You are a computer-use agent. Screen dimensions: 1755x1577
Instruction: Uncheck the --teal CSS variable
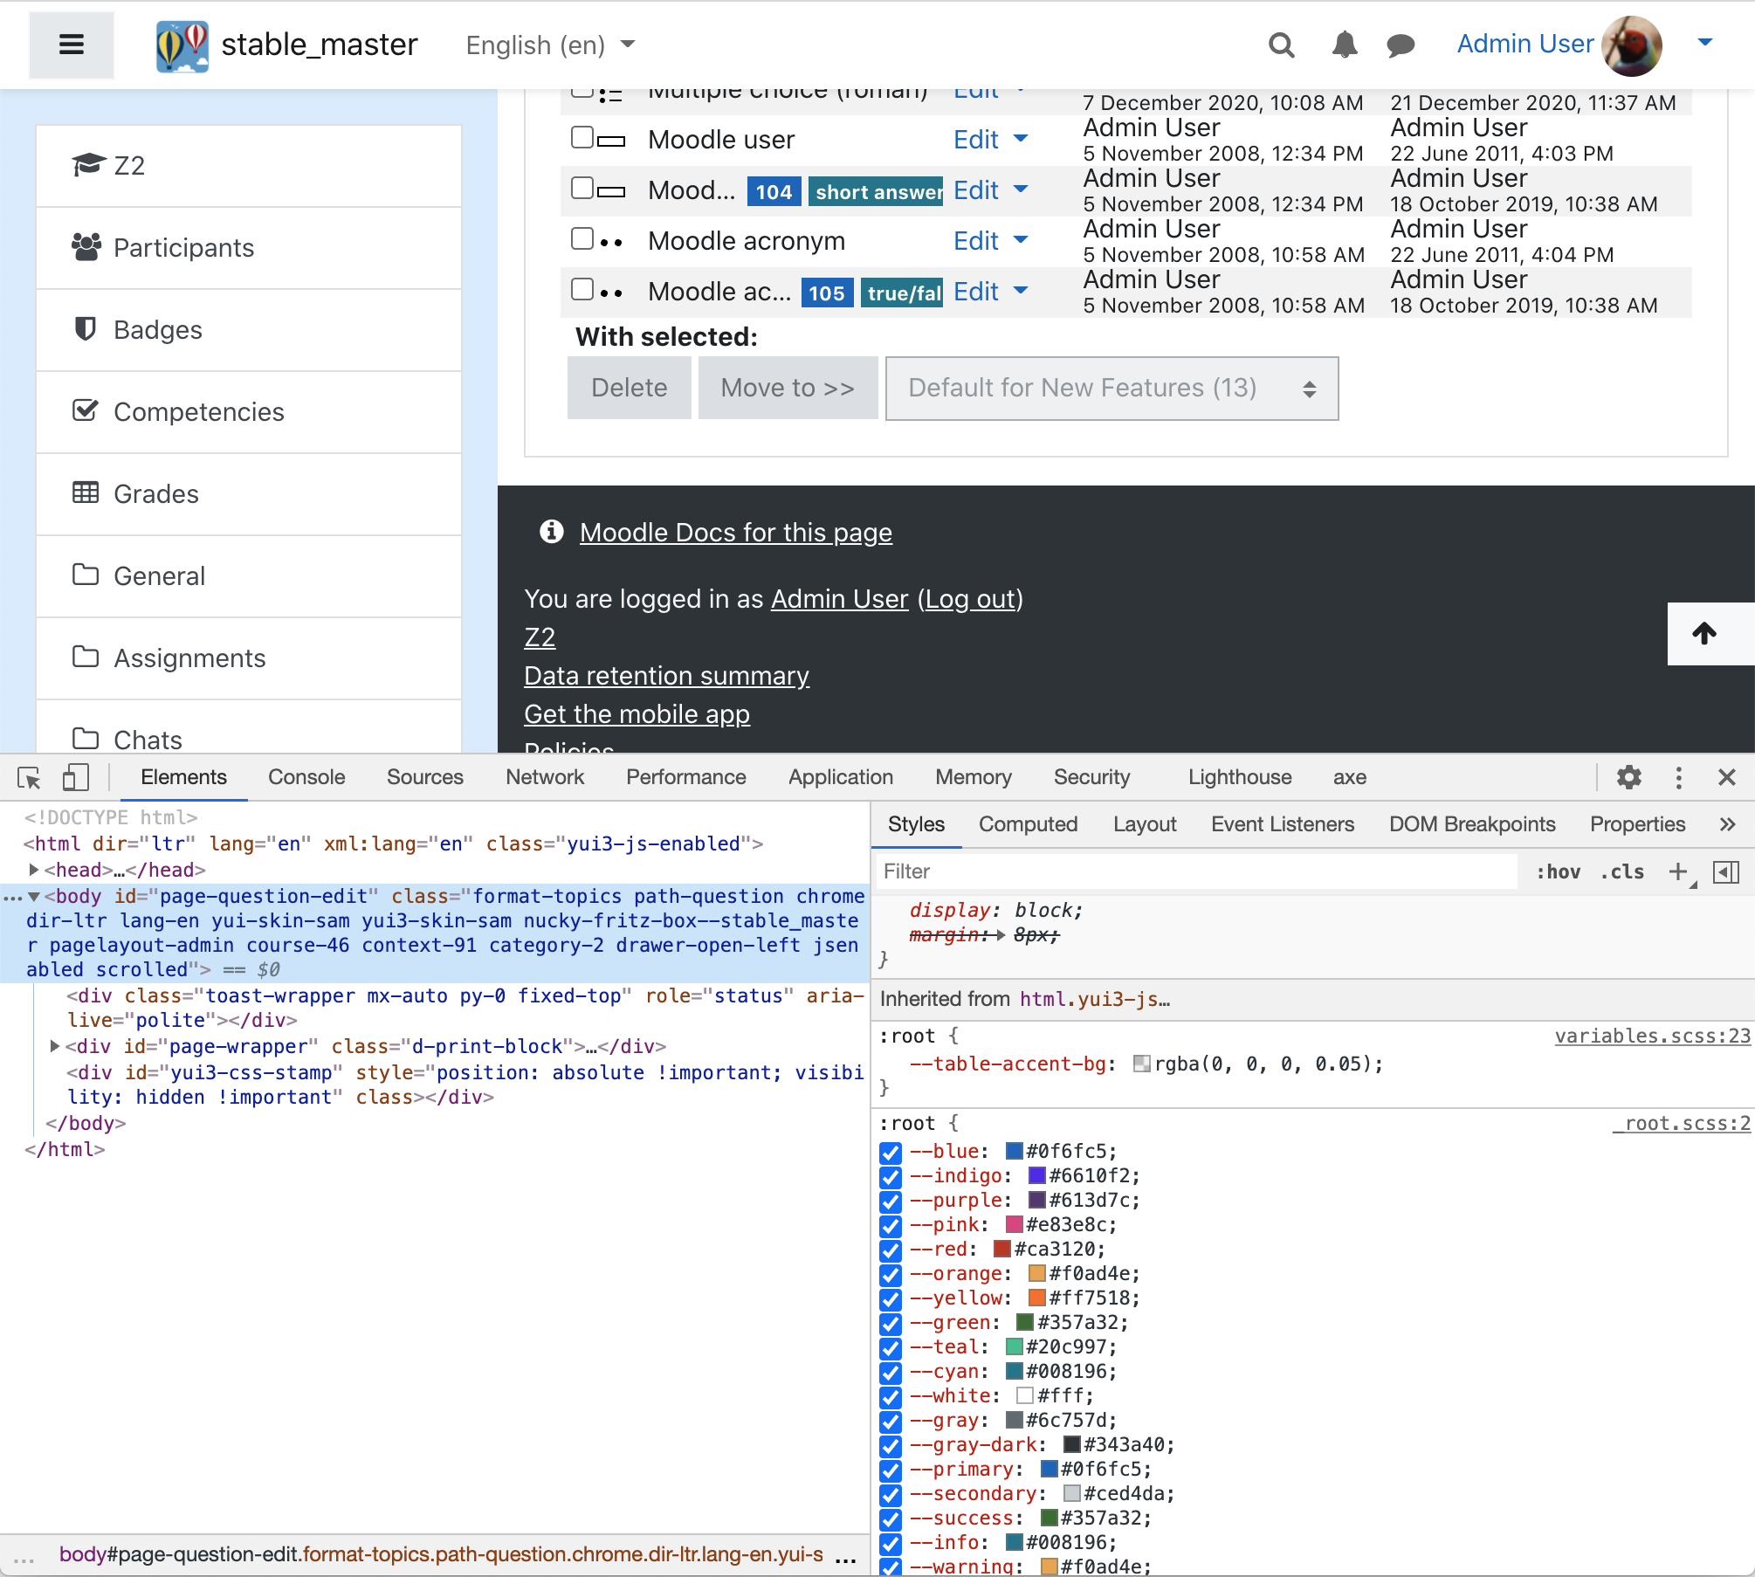tap(891, 1348)
